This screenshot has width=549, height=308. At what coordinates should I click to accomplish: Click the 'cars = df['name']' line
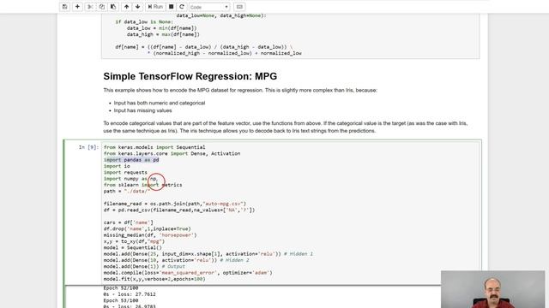point(128,222)
